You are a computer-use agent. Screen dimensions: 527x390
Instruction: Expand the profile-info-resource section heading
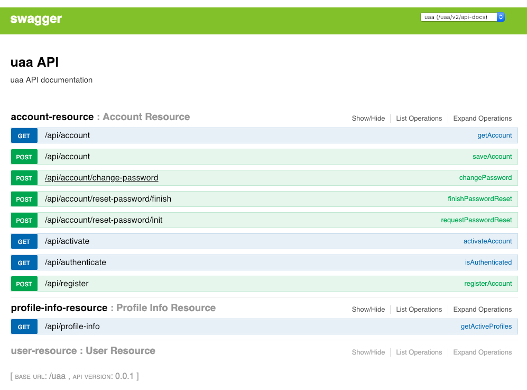coord(113,308)
